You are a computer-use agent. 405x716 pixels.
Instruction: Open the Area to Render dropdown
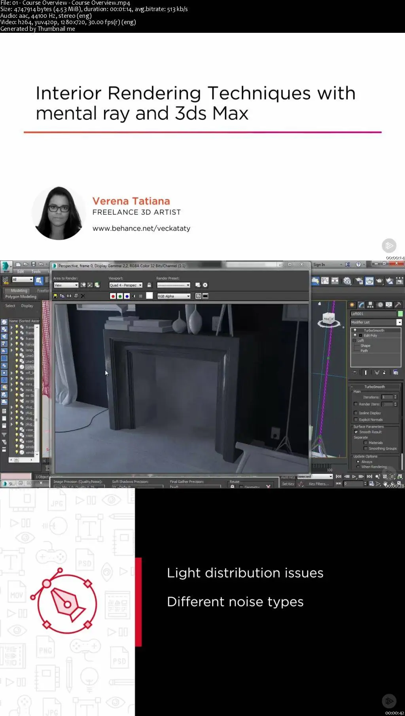66,285
